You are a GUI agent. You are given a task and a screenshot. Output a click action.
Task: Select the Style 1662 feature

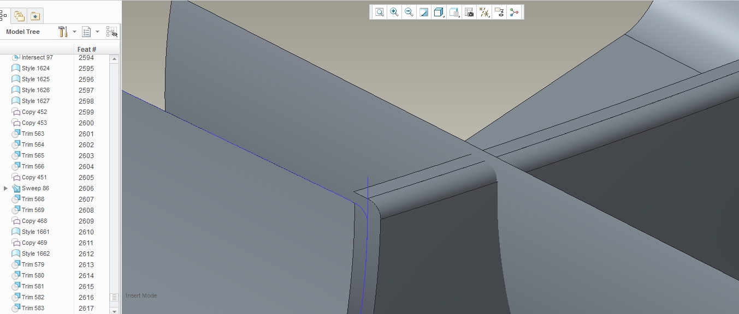coord(36,253)
